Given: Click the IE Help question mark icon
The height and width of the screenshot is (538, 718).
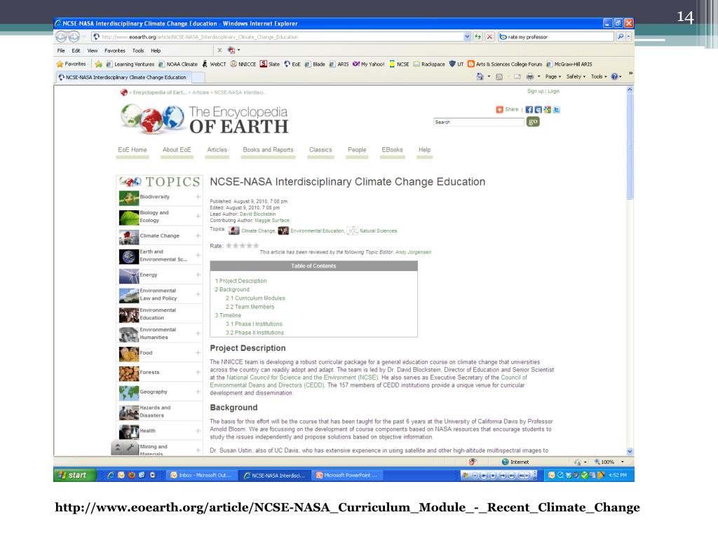Looking at the screenshot, I should click(x=614, y=77).
